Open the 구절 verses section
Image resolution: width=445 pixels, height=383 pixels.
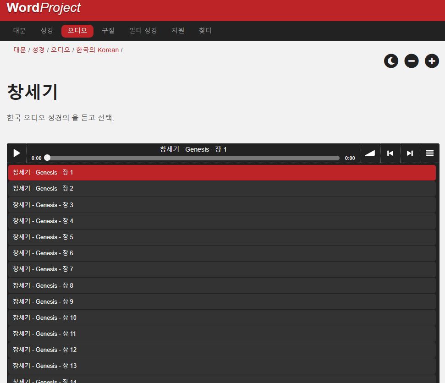pyautogui.click(x=108, y=31)
